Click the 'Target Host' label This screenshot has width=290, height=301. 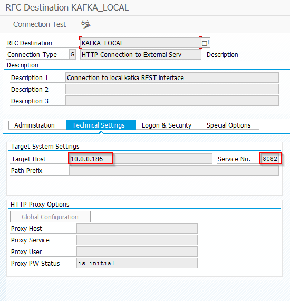tap(28, 159)
